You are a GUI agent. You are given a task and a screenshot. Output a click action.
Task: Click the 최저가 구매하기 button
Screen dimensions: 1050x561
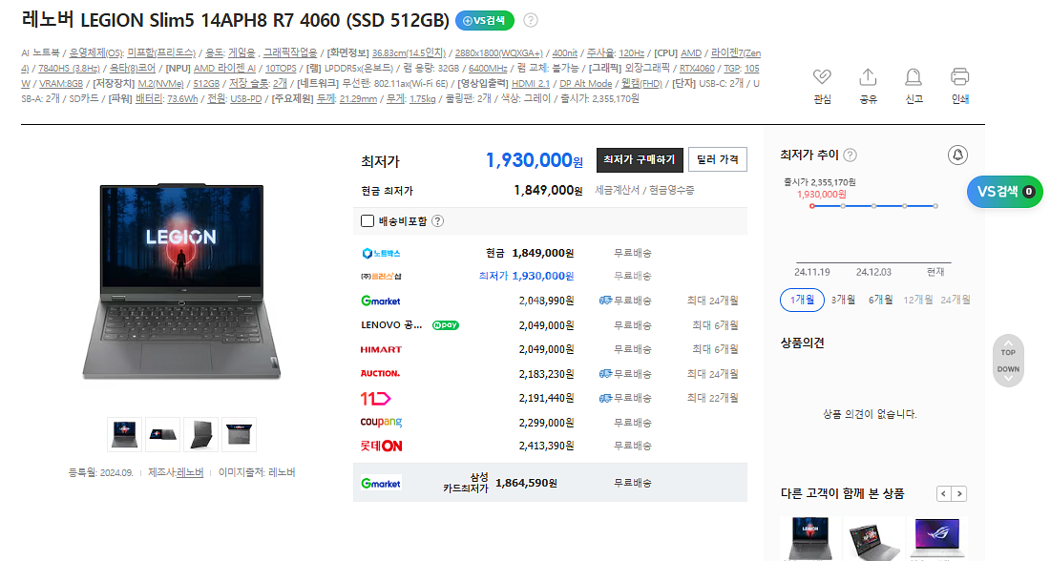tap(640, 159)
